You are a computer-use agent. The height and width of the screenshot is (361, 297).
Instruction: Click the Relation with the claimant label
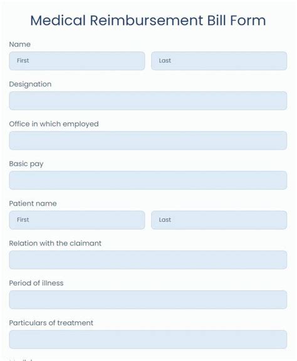click(x=55, y=243)
